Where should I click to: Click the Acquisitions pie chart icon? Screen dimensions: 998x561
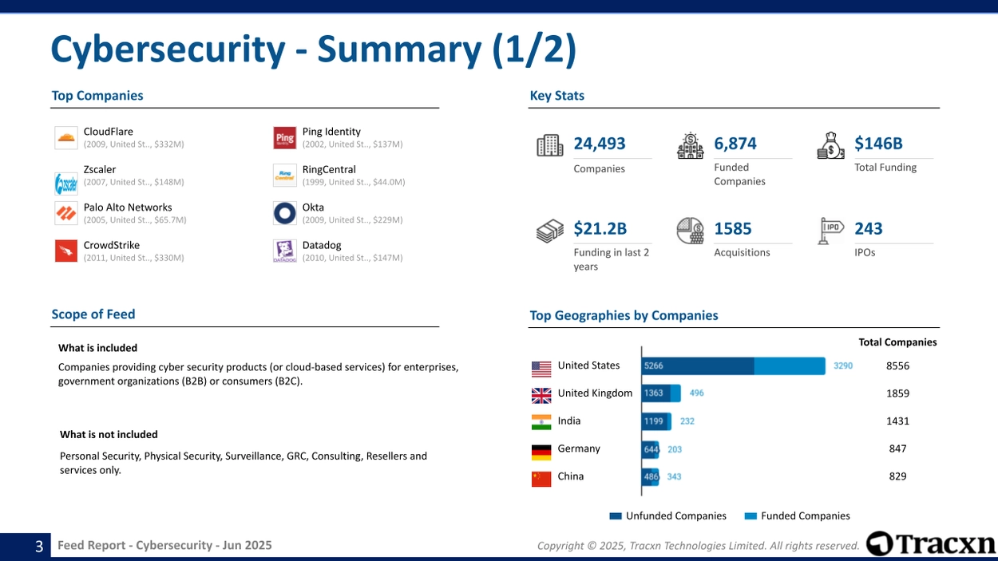pos(690,231)
